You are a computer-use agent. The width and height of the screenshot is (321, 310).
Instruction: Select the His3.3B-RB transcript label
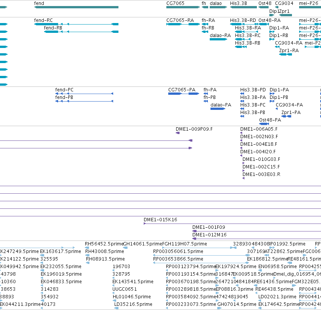[x=247, y=43]
